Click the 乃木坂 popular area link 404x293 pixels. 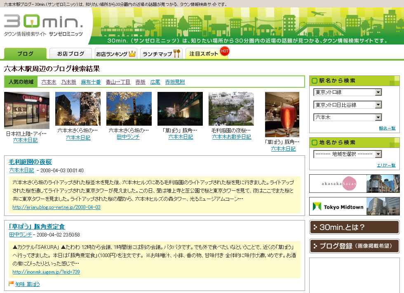(69, 82)
